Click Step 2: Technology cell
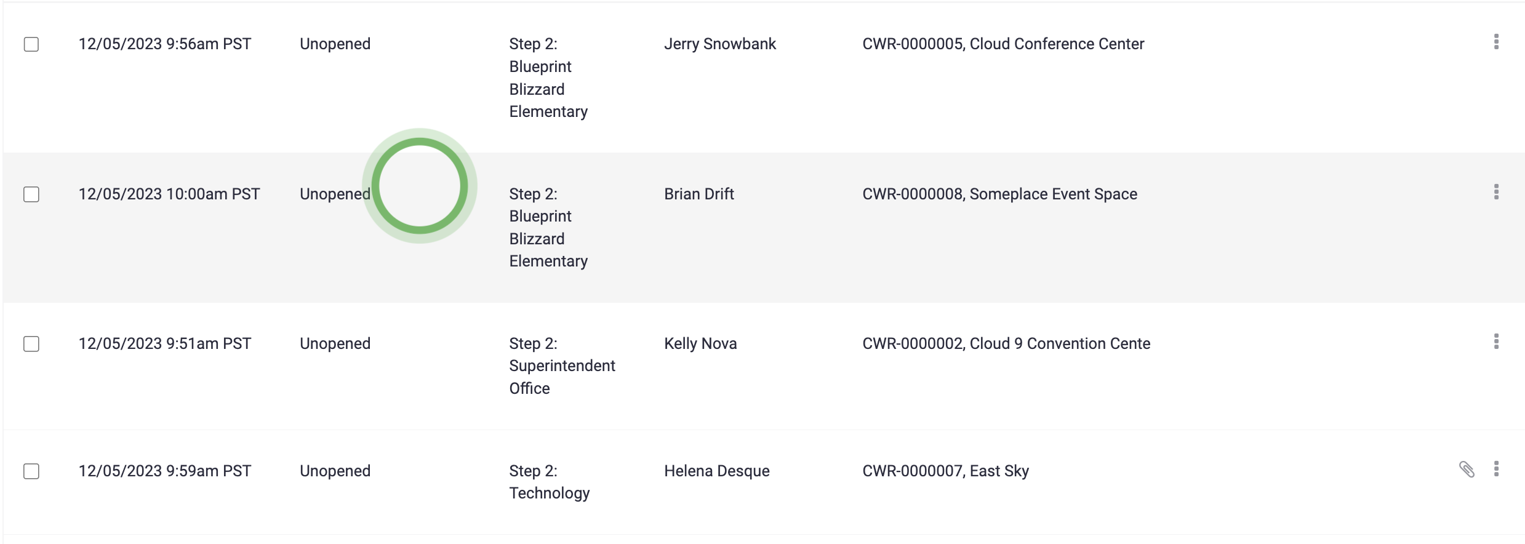The width and height of the screenshot is (1525, 544). pyautogui.click(x=550, y=482)
